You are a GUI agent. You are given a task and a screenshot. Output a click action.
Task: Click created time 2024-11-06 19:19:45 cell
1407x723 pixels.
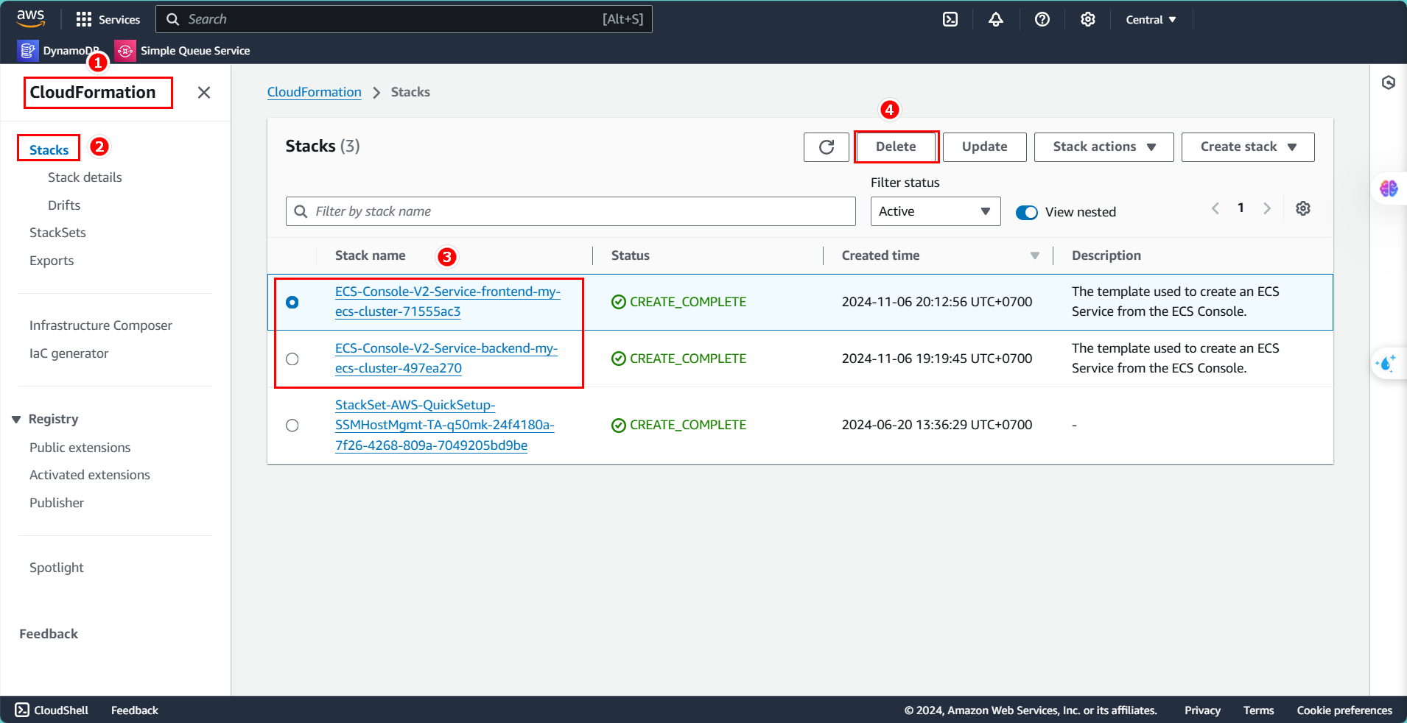coord(937,359)
